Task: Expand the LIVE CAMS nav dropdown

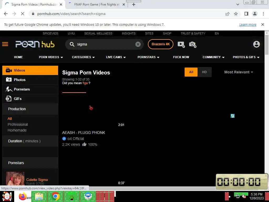Action: [x=116, y=57]
